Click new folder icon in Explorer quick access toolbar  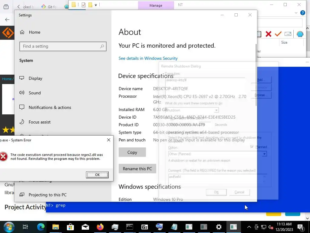tap(90, 5)
